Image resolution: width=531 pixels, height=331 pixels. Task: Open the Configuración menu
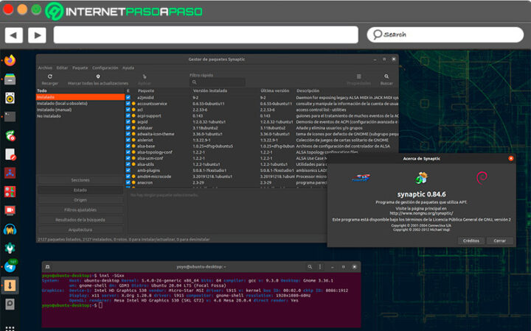coord(105,68)
